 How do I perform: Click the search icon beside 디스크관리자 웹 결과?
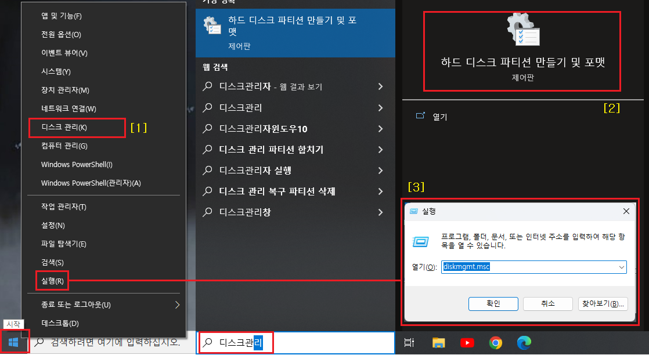[207, 86]
